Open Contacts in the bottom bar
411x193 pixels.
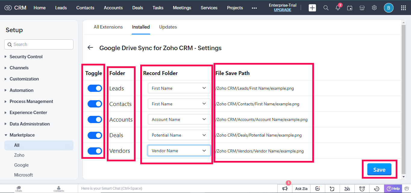59,189
